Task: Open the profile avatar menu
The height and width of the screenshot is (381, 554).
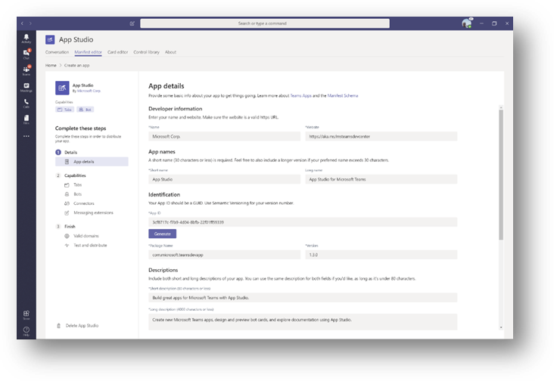Action: click(467, 23)
